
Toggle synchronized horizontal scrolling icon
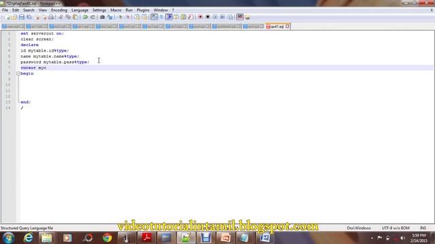[x=144, y=17]
